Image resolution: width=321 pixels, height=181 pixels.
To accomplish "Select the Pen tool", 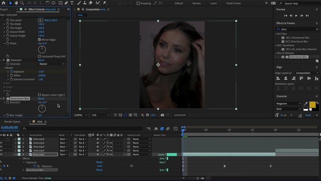I will click(x=66, y=3).
